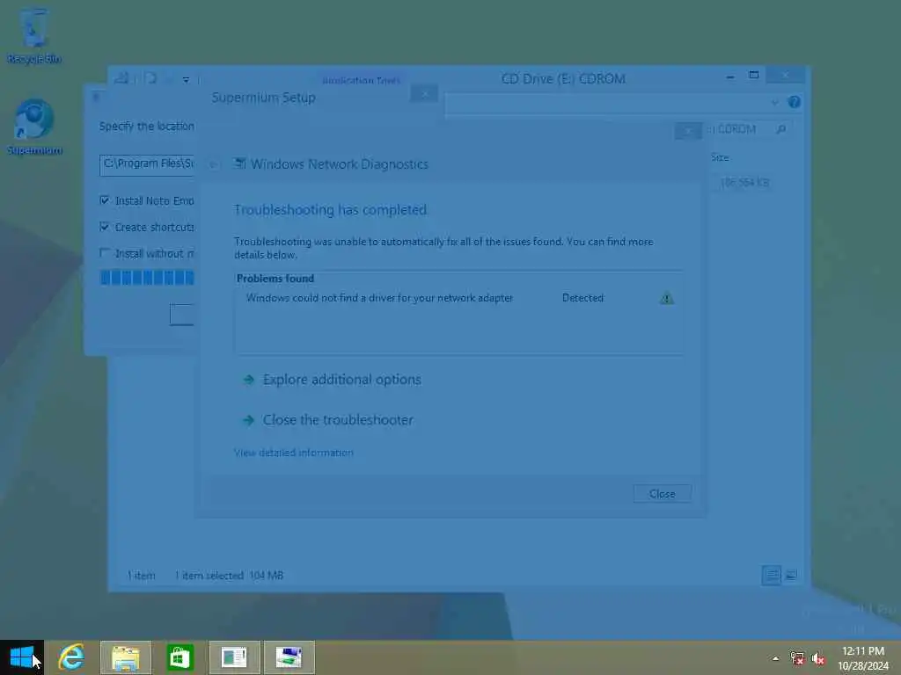Viewport: 901px width, 675px height.
Task: Go back in Network Diagnostics
Action: coord(213,164)
